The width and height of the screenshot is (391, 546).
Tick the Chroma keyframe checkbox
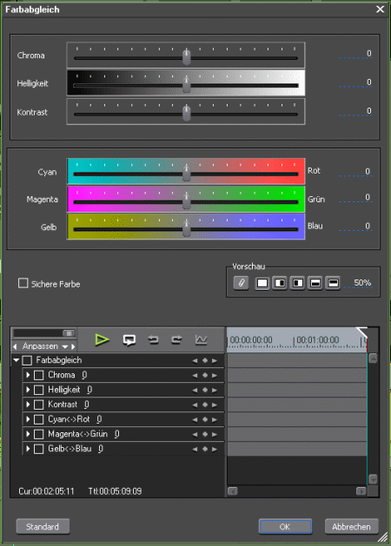point(39,375)
